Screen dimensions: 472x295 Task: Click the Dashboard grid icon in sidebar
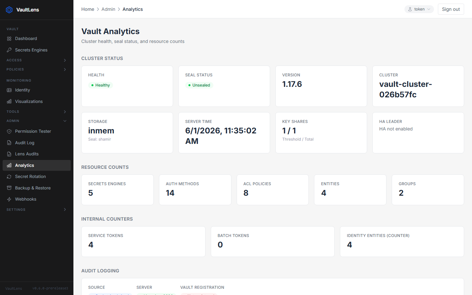point(9,39)
